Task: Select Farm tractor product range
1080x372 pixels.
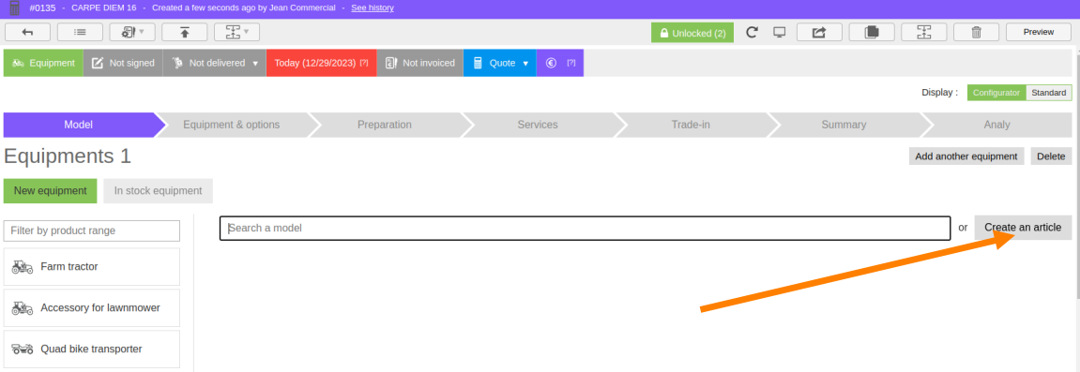Action: pyautogui.click(x=92, y=267)
